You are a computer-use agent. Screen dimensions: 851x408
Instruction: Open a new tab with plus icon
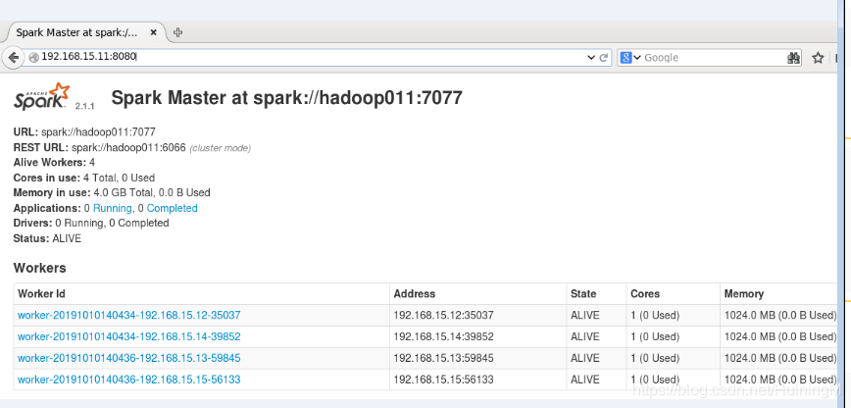pyautogui.click(x=177, y=32)
